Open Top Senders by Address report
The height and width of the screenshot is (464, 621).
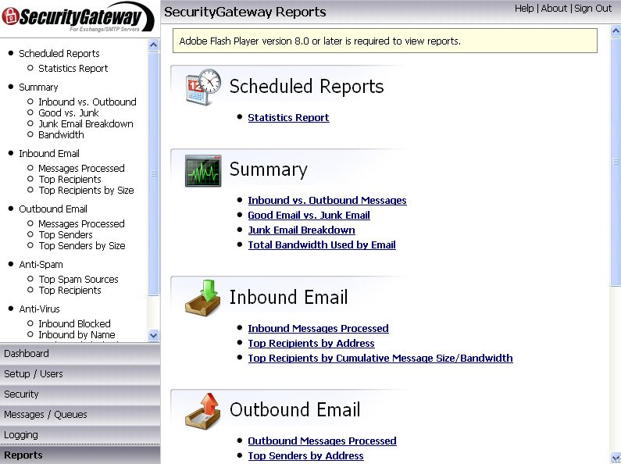(305, 455)
